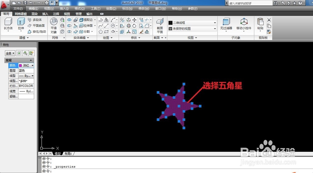
Task: Open the 文件(F) menu
Action: (x=18, y=8)
